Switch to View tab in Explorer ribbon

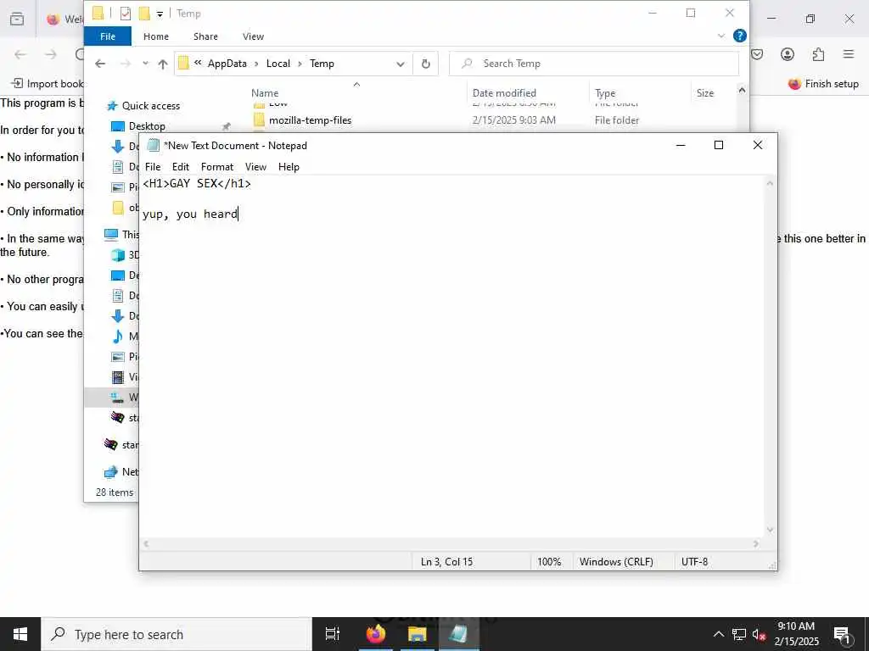pyautogui.click(x=253, y=36)
